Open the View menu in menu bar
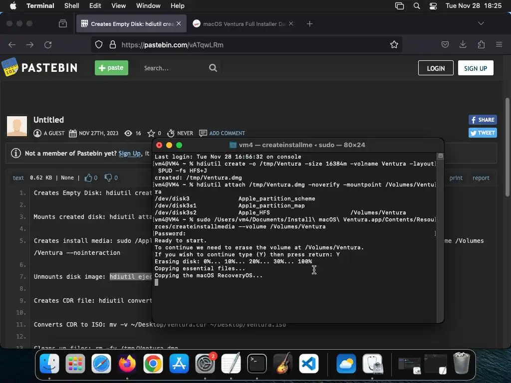Image resolution: width=511 pixels, height=383 pixels. point(119,6)
